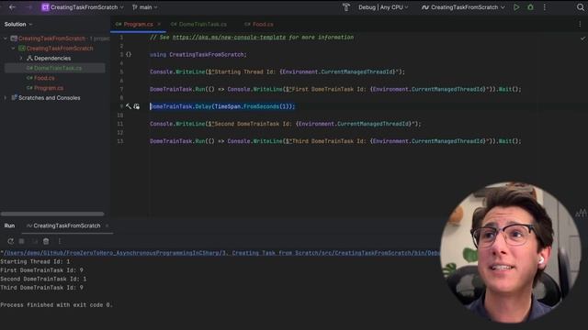The height and width of the screenshot is (330, 588).
Task: Start debugging with the bug icon
Action: 530,7
